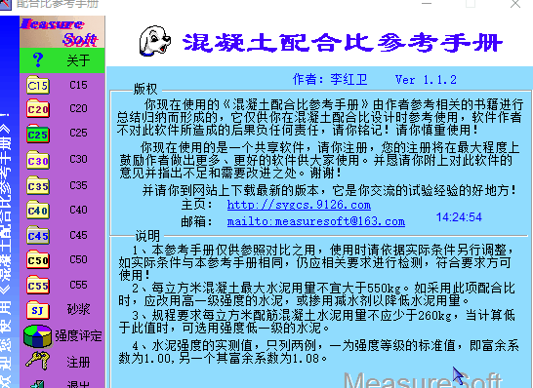
Task: Select the 强度评定 sidebar label
Action: point(78,335)
